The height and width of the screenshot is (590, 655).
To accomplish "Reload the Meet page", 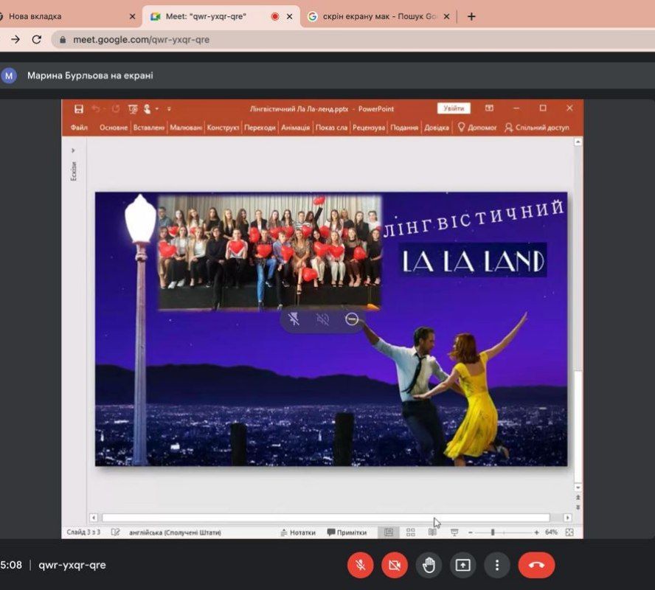I will [x=37, y=39].
